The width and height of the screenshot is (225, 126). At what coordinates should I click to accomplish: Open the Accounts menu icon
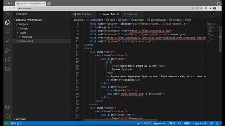[x=7, y=107]
